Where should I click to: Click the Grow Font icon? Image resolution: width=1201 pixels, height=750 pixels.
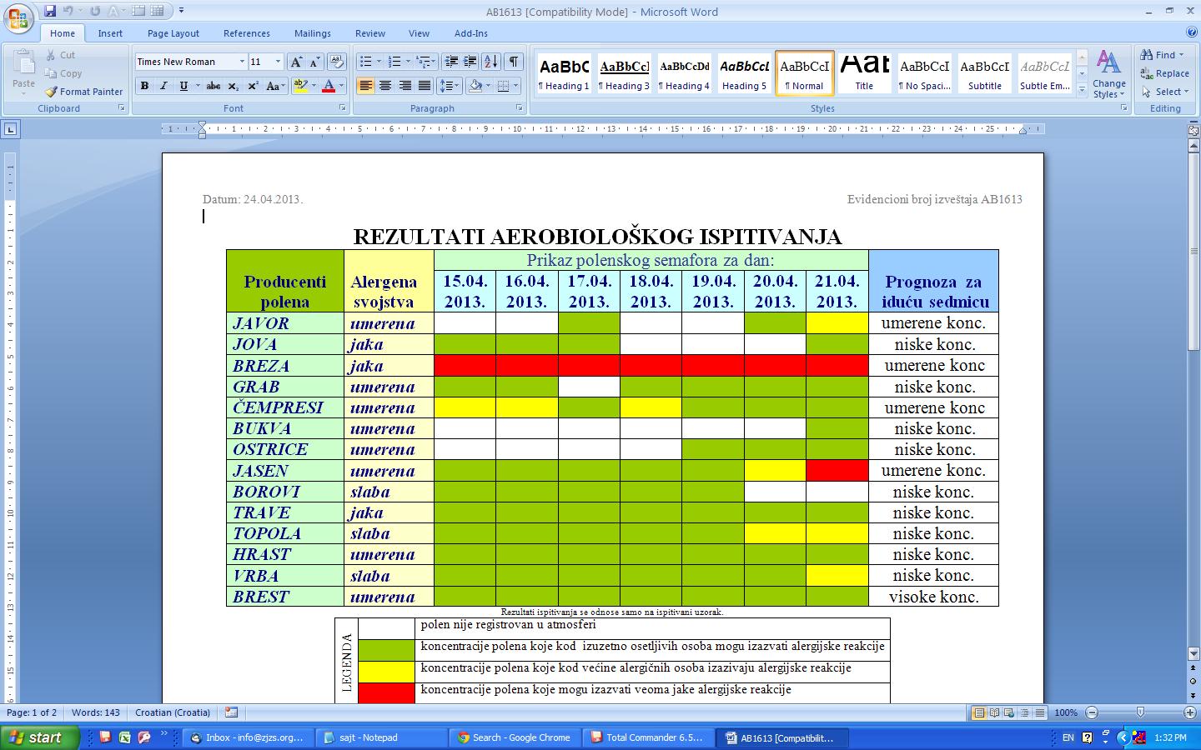pyautogui.click(x=296, y=62)
